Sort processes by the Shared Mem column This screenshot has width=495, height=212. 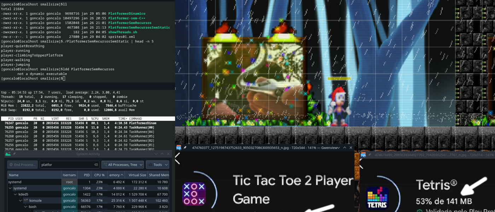tap(159, 175)
